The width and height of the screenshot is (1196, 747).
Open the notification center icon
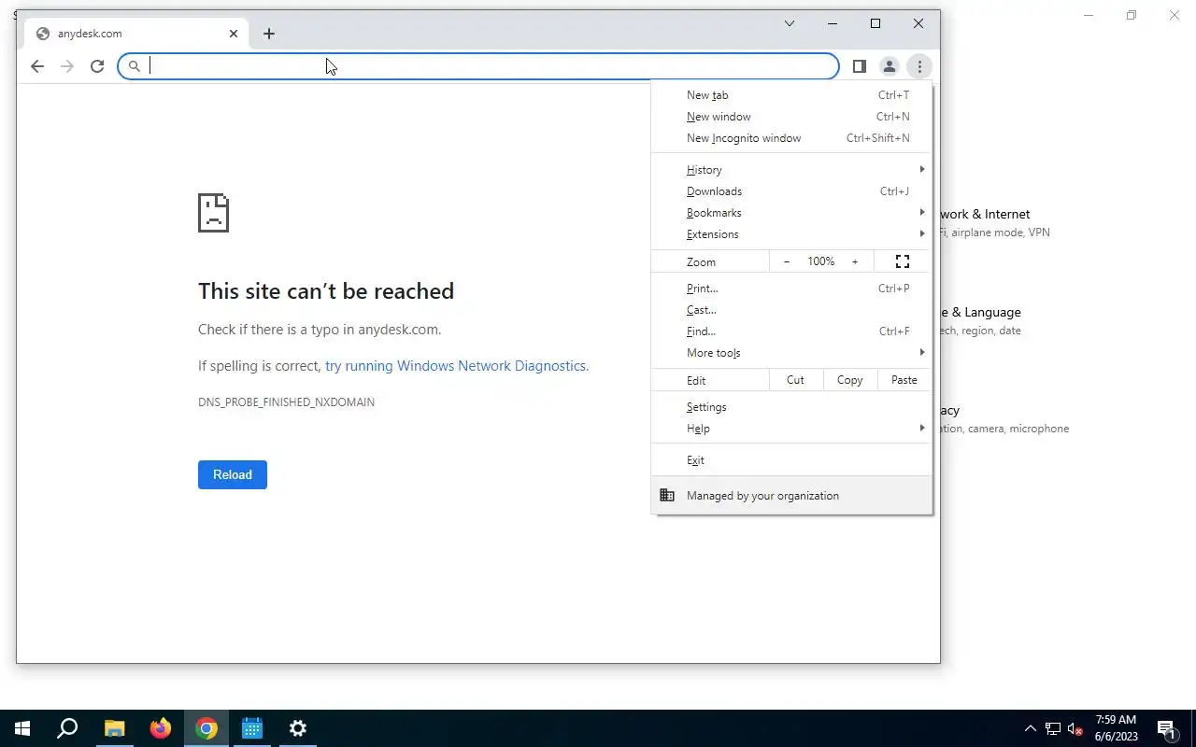coord(1166,729)
